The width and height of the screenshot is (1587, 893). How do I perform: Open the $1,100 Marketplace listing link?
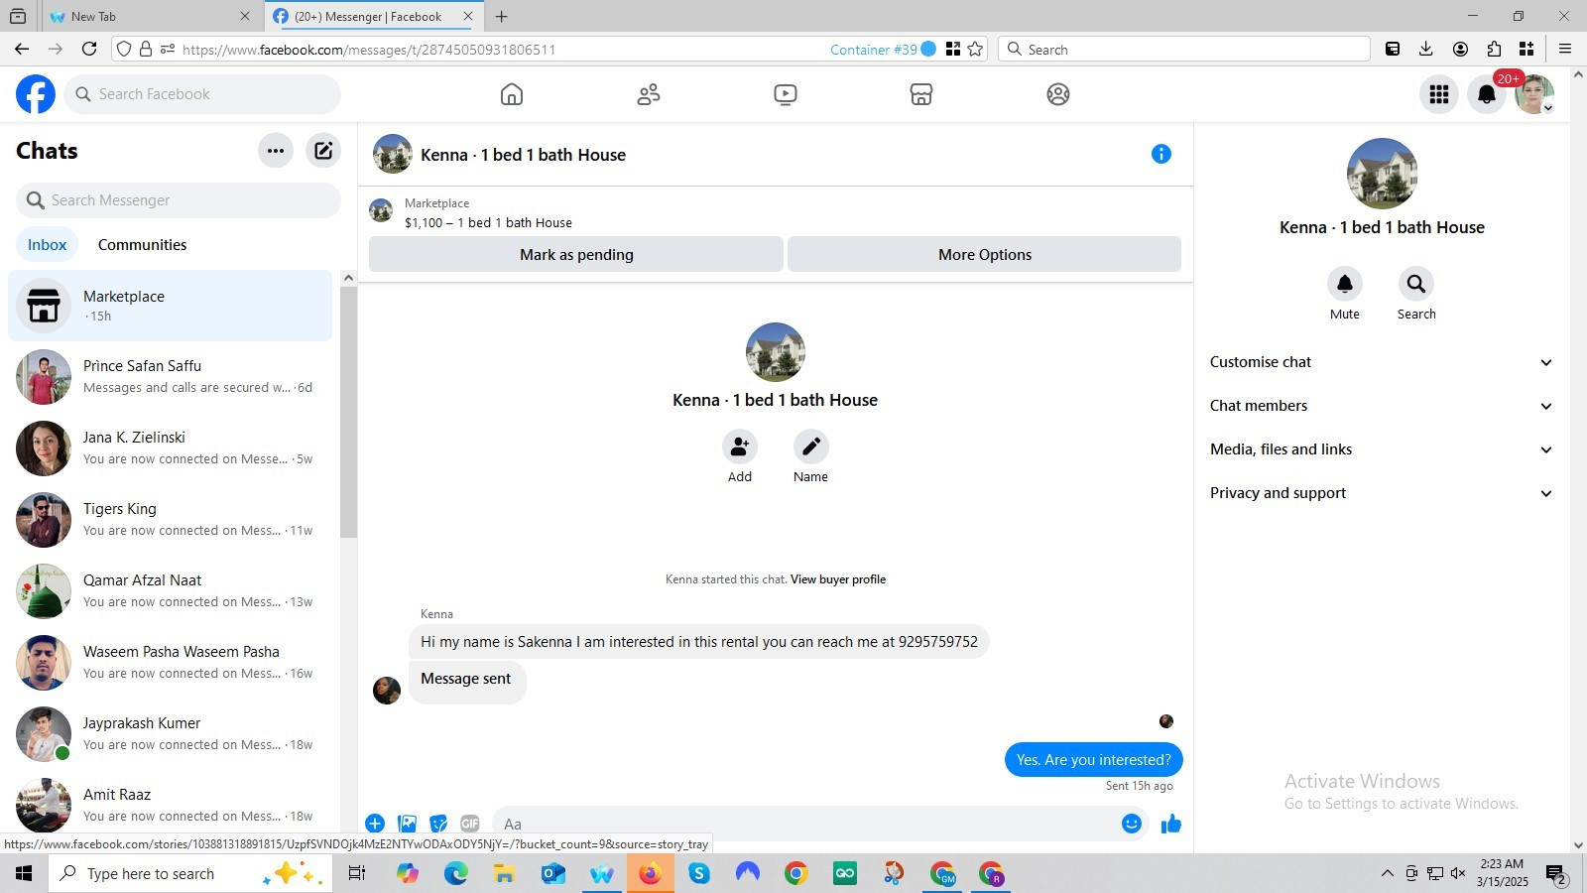click(x=488, y=223)
